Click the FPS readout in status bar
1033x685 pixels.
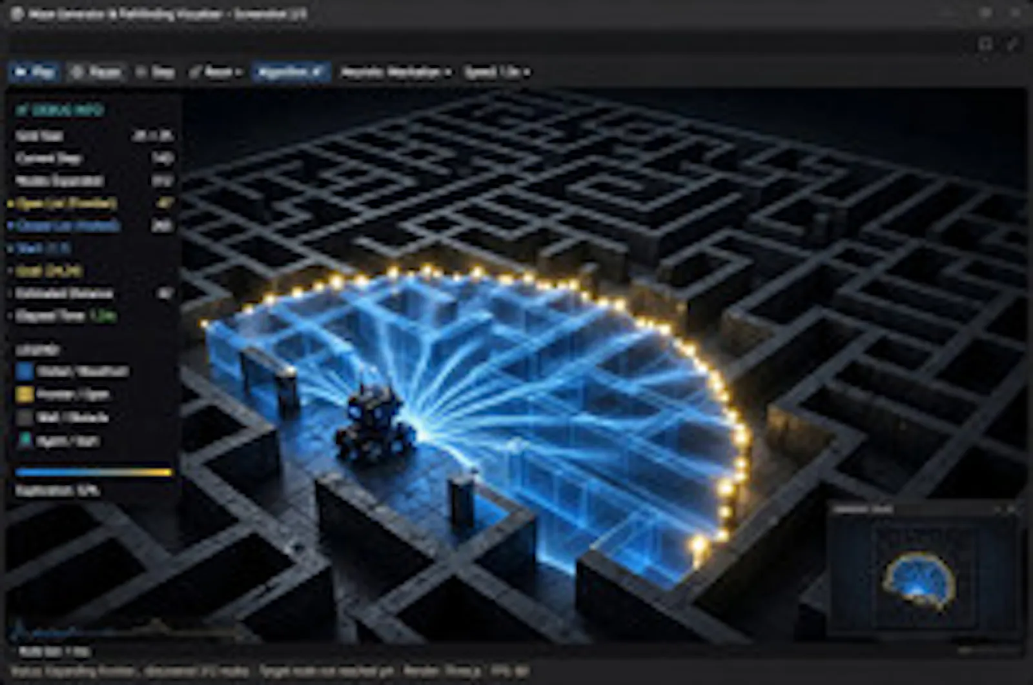pos(510,671)
